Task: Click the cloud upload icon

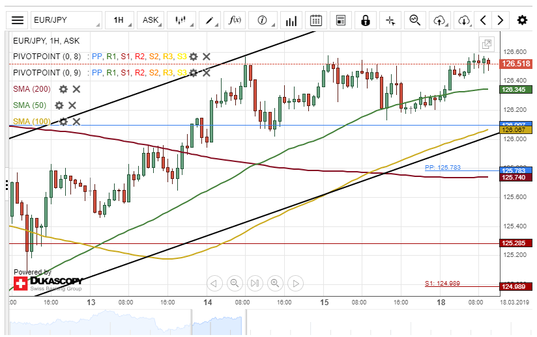Action: coord(439,20)
